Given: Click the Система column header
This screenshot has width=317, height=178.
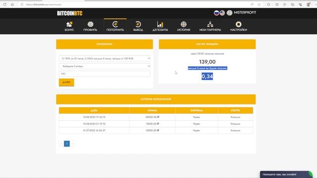Looking at the screenshot, I should (x=197, y=110).
